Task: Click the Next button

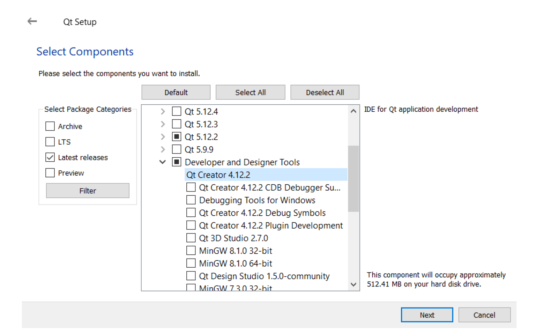Action: (x=427, y=315)
